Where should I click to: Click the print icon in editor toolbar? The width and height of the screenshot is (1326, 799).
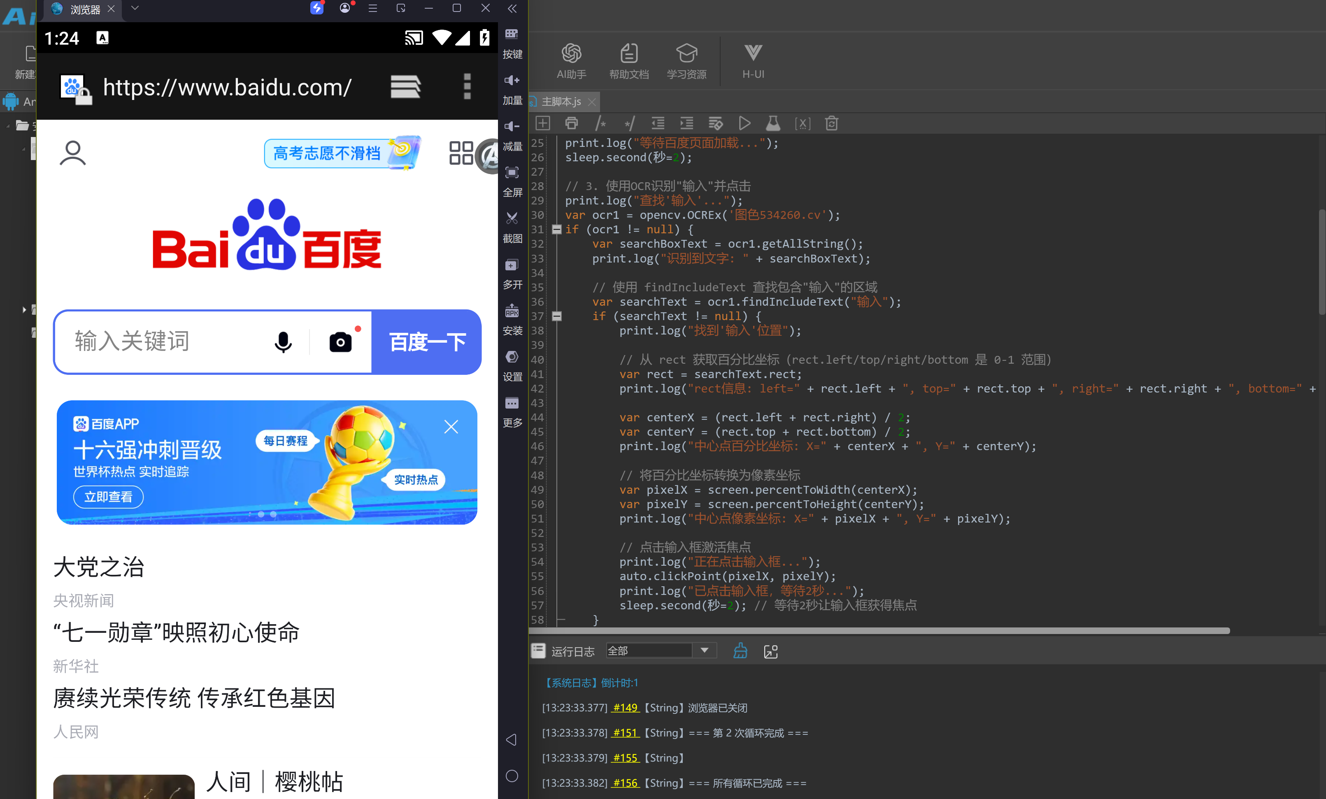click(x=572, y=123)
